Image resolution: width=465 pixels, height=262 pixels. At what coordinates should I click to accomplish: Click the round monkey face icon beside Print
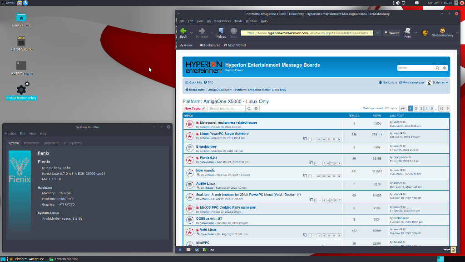(425, 33)
